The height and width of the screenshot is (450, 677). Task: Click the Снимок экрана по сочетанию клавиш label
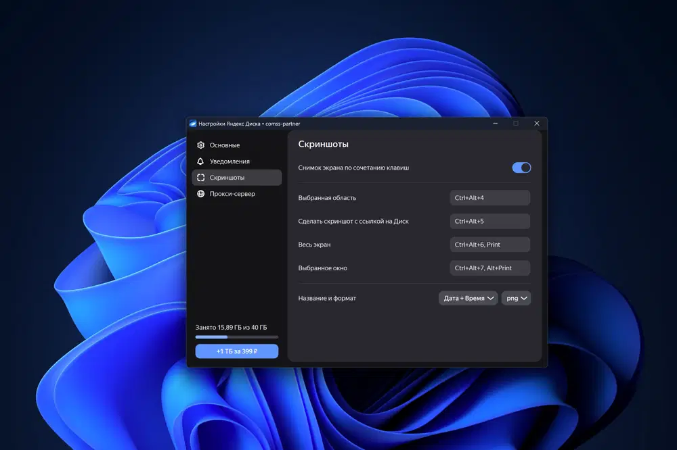click(353, 168)
